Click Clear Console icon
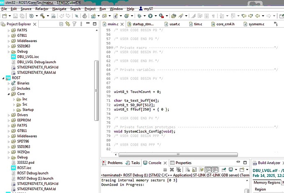 pyautogui.click(x=188, y=169)
